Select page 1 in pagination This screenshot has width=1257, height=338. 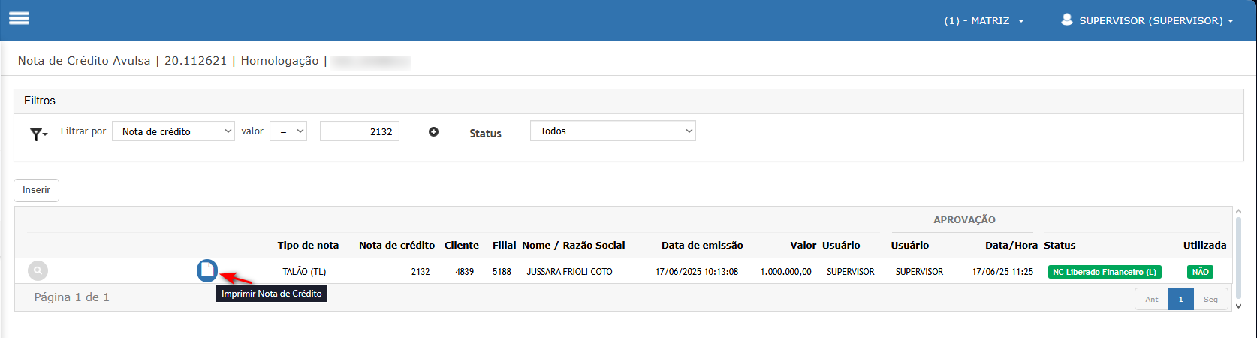1180,299
